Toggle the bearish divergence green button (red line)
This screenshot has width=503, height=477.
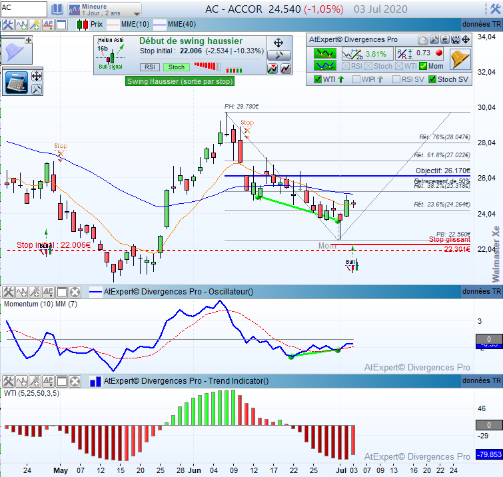[325, 53]
